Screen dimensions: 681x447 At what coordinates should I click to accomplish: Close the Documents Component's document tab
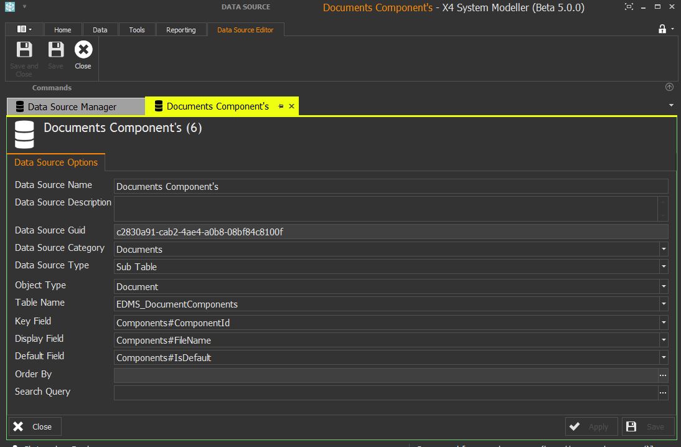[291, 106]
